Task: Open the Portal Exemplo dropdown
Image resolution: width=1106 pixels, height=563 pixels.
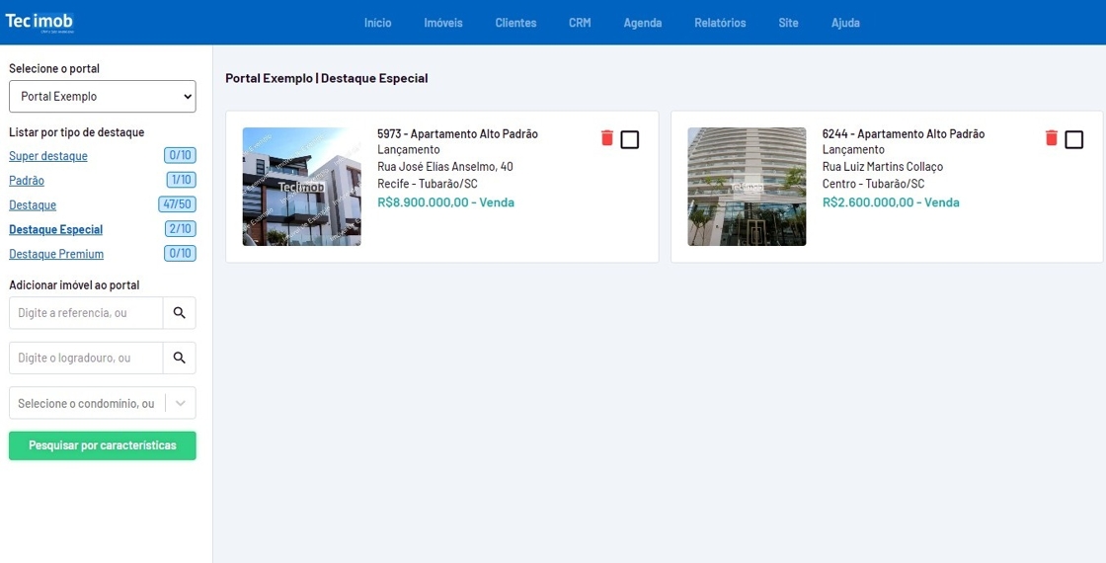Action: point(103,97)
